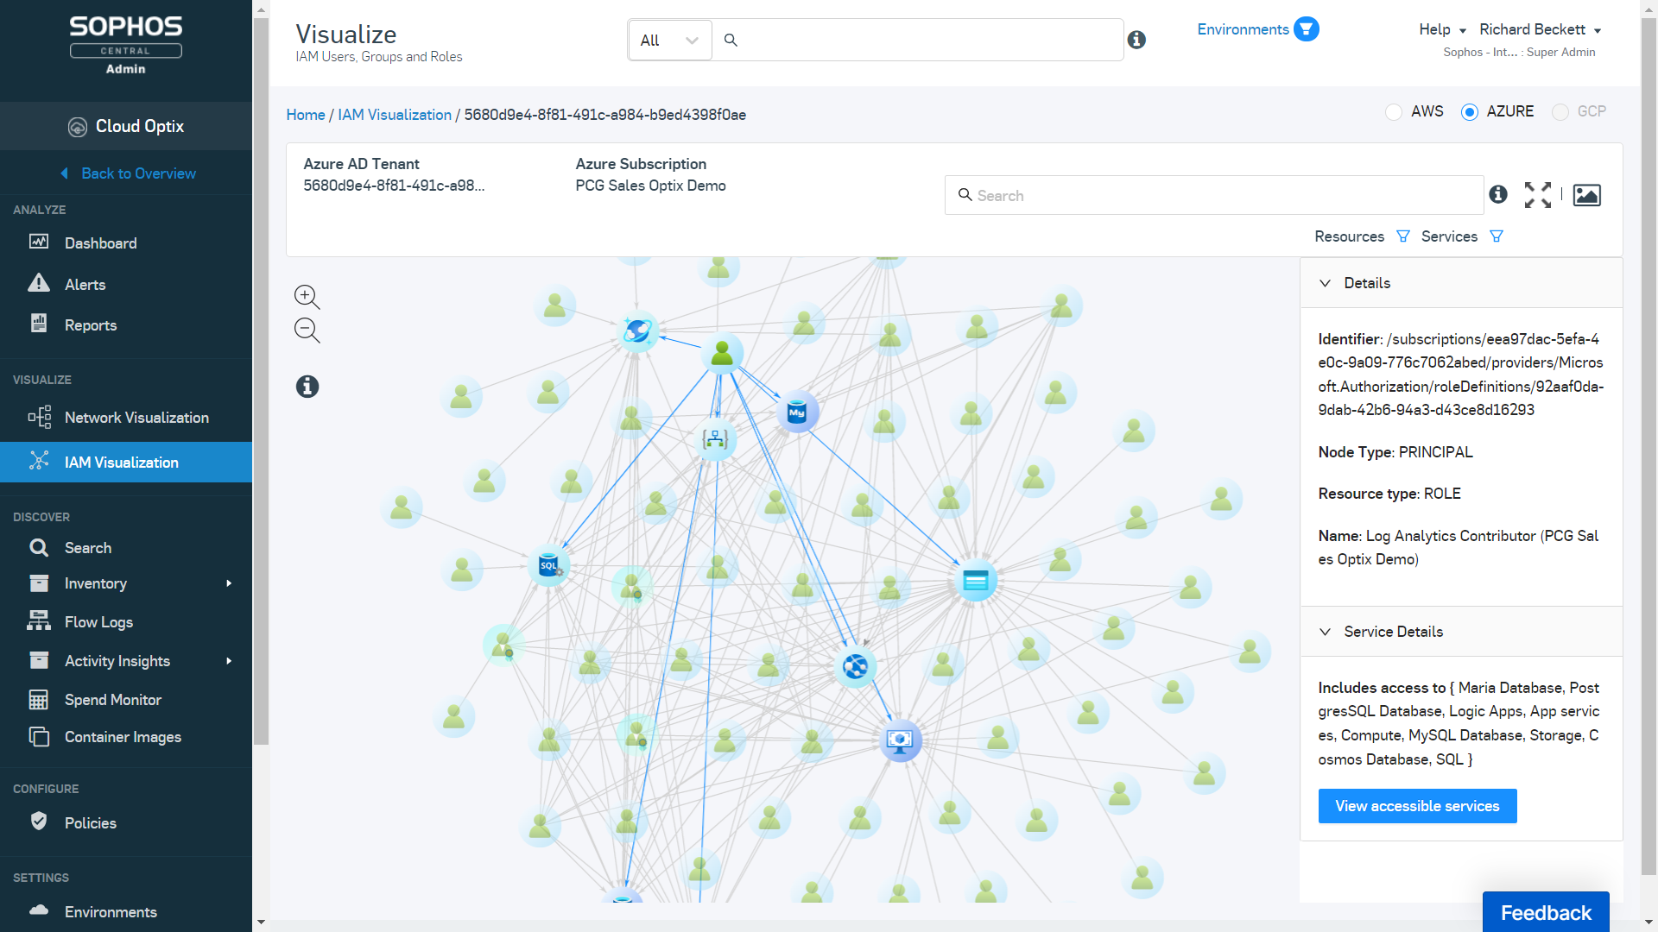The image size is (1658, 932).
Task: Open Network Visualization in sidebar
Action: 136,418
